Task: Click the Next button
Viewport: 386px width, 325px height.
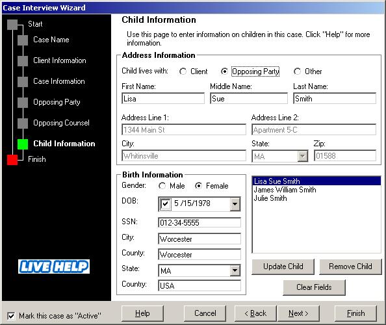Action: pos(298,313)
